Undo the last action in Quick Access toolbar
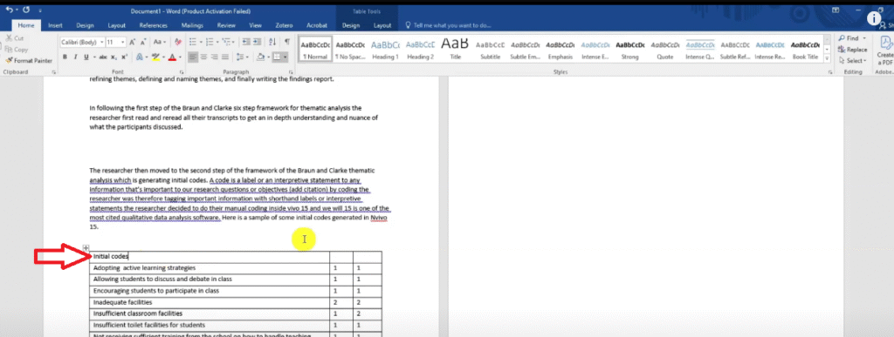Screen dimensions: 894x337 [9, 10]
